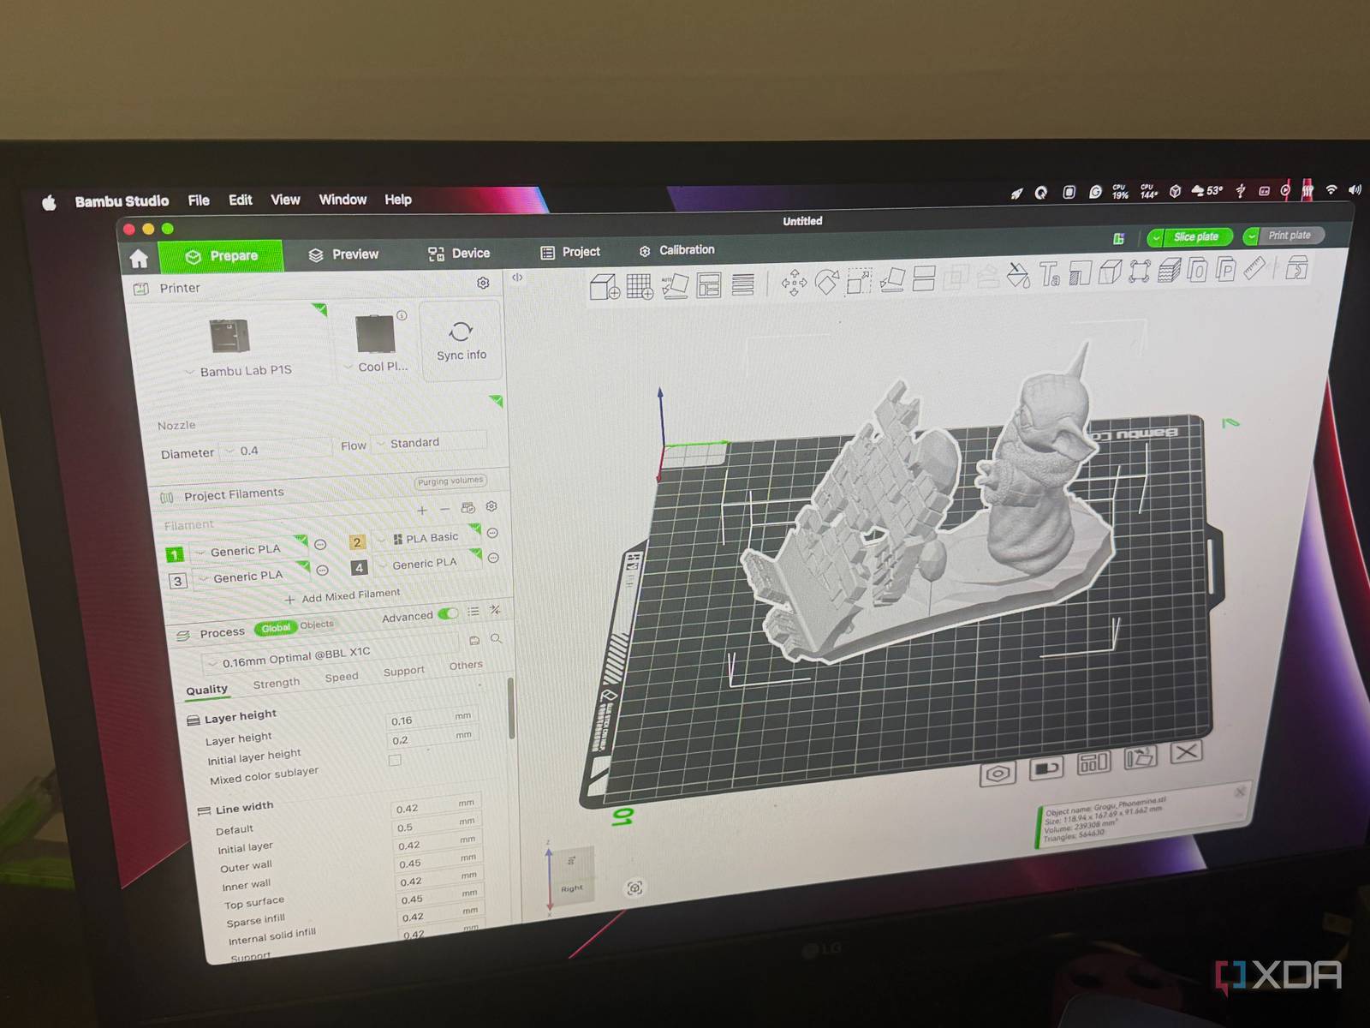Open the File menu
Screen dimensions: 1370x1028
click(x=199, y=200)
